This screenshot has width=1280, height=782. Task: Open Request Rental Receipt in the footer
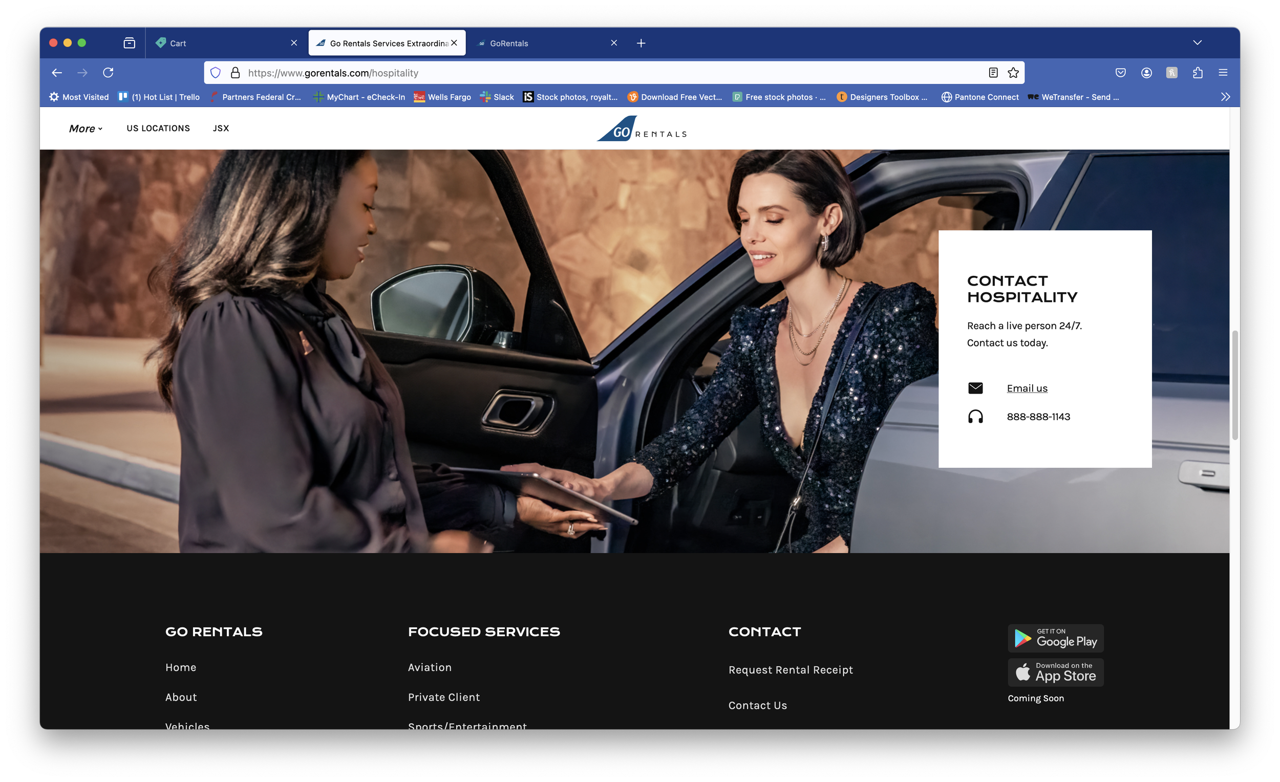click(x=790, y=670)
